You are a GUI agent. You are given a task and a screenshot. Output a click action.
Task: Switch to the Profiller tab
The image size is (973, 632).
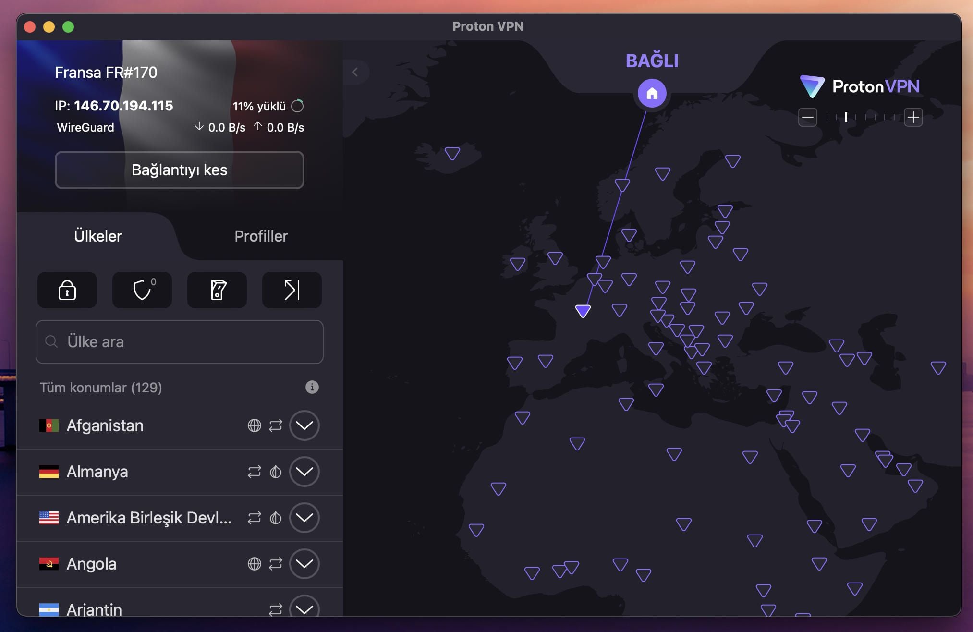click(261, 236)
